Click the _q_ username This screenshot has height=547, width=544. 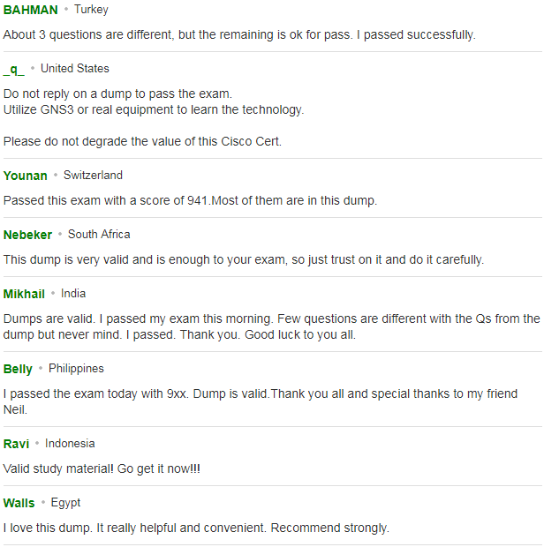click(13, 69)
